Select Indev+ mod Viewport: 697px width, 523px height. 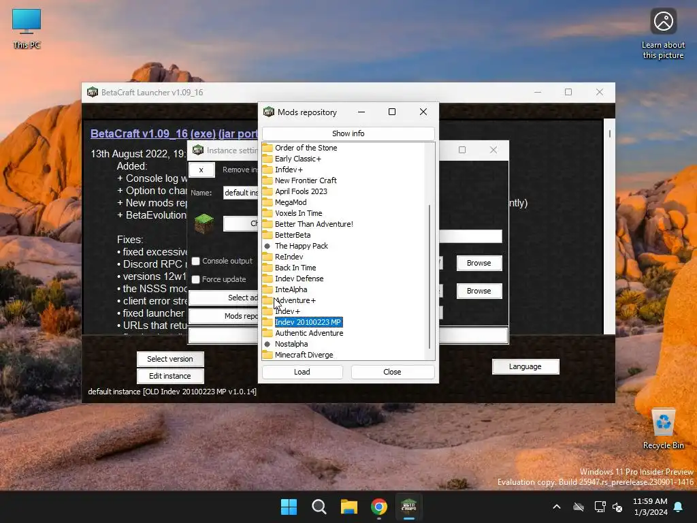click(x=288, y=311)
